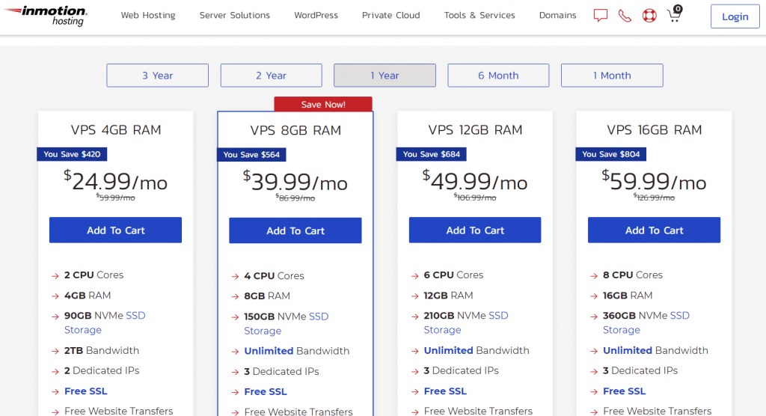Click SSD Storage link in 12GB plan
This screenshot has height=416, width=766.
(466, 322)
